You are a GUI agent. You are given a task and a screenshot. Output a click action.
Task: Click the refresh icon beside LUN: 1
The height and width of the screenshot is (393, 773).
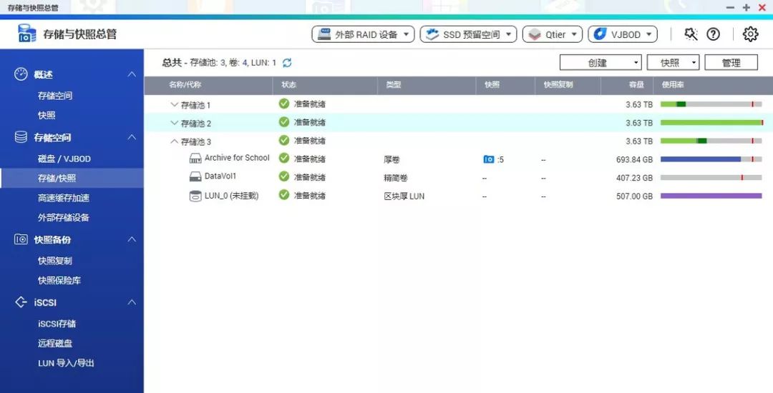[x=287, y=62]
